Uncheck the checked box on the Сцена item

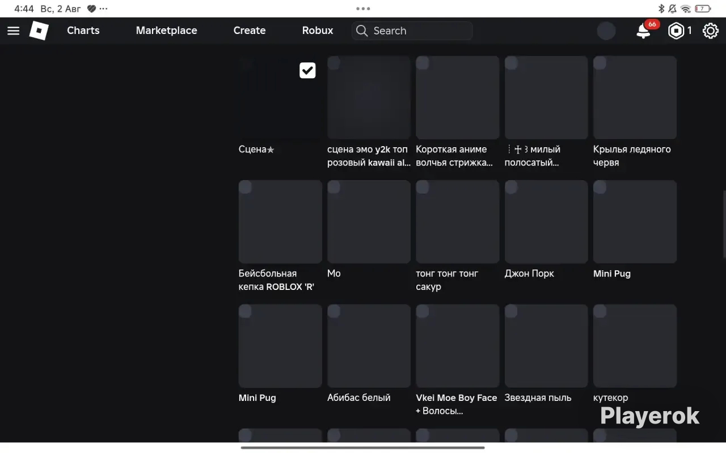click(x=307, y=70)
